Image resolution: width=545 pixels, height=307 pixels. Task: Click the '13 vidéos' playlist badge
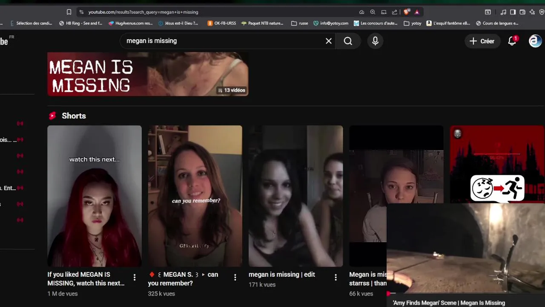click(x=232, y=90)
